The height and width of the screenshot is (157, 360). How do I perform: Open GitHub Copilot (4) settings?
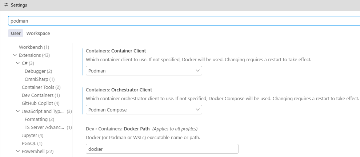tap(41, 103)
